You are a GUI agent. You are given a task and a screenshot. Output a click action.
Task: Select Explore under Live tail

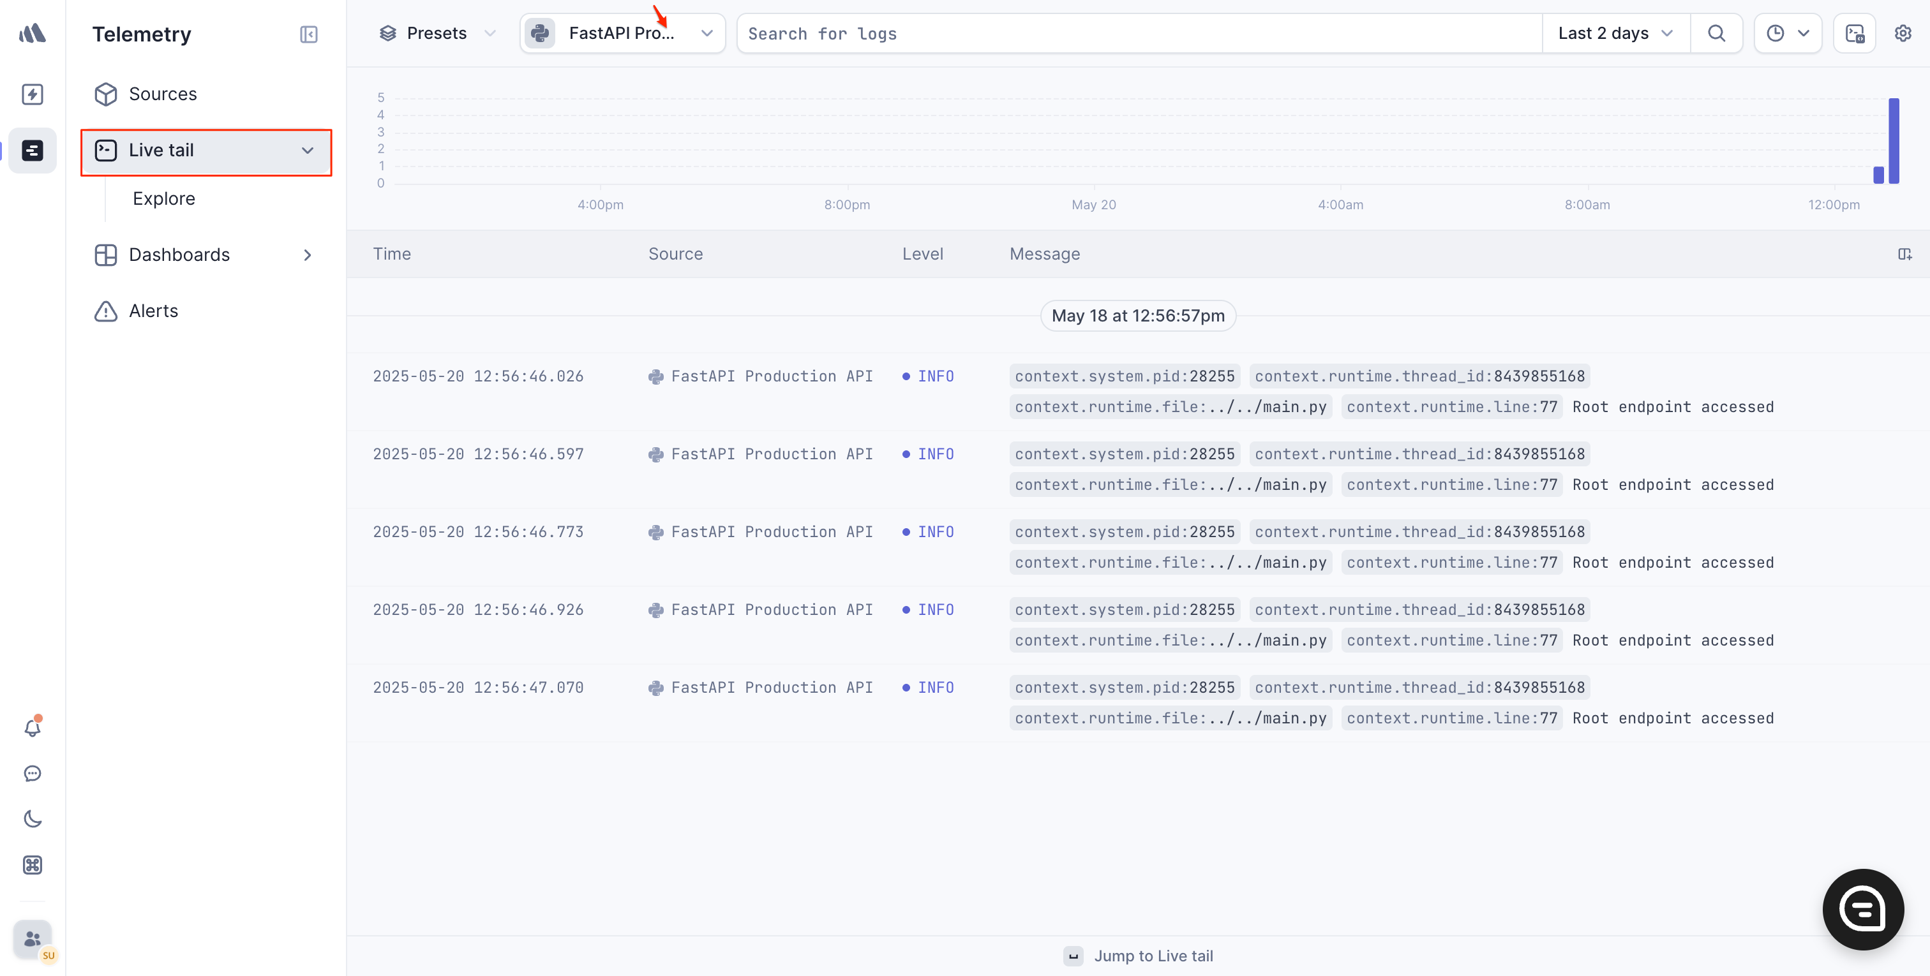164,198
